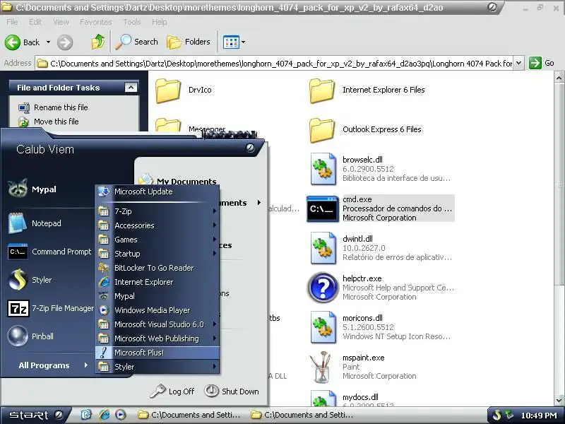Switch to second Documents and Setti taskbar window

(302, 415)
